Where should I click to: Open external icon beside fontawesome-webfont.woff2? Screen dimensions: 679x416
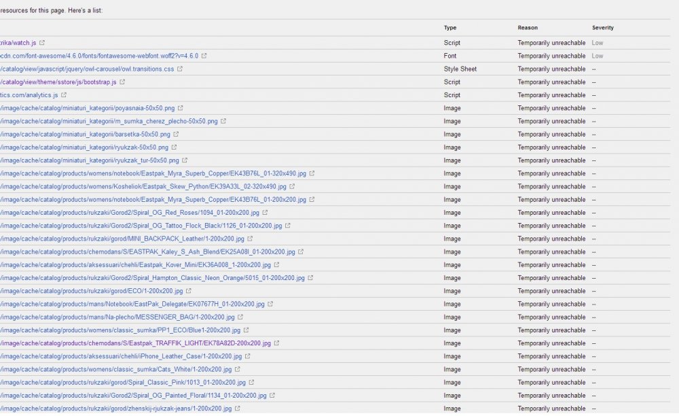204,56
